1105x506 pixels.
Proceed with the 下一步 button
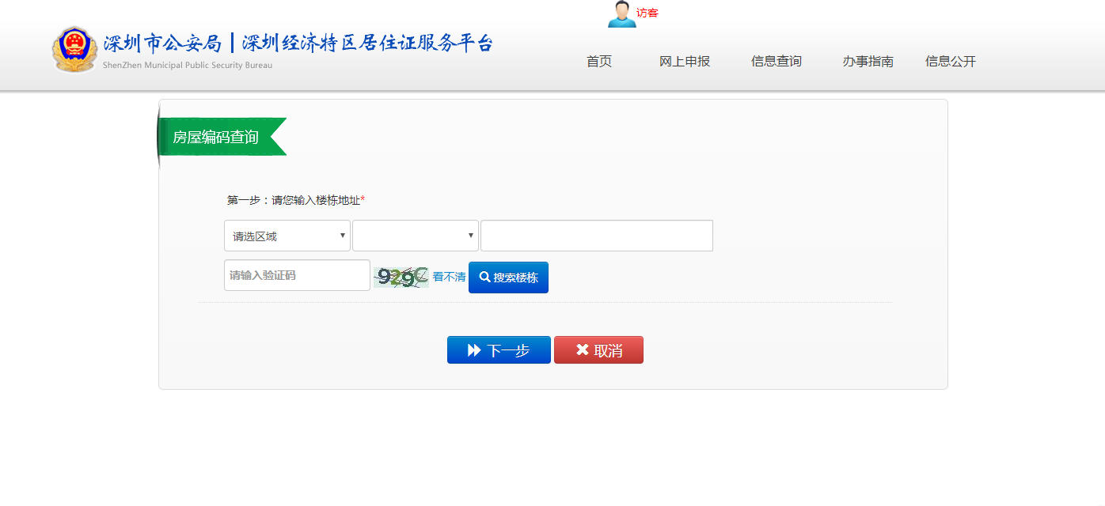(x=499, y=350)
